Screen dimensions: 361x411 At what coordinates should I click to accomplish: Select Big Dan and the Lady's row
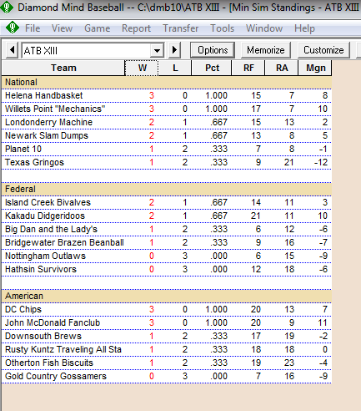coord(167,229)
